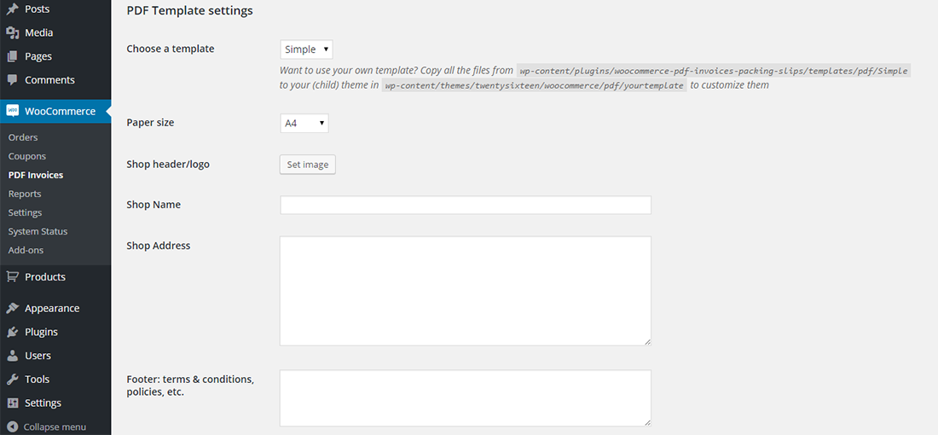The height and width of the screenshot is (435, 938).
Task: Click the Pages icon in sidebar
Action: pos(13,56)
